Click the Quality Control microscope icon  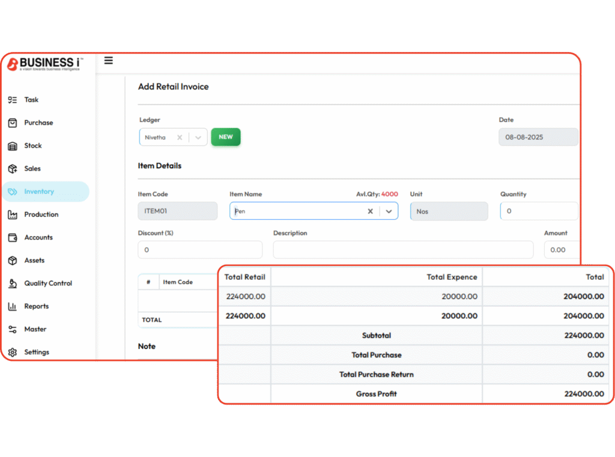pos(13,283)
